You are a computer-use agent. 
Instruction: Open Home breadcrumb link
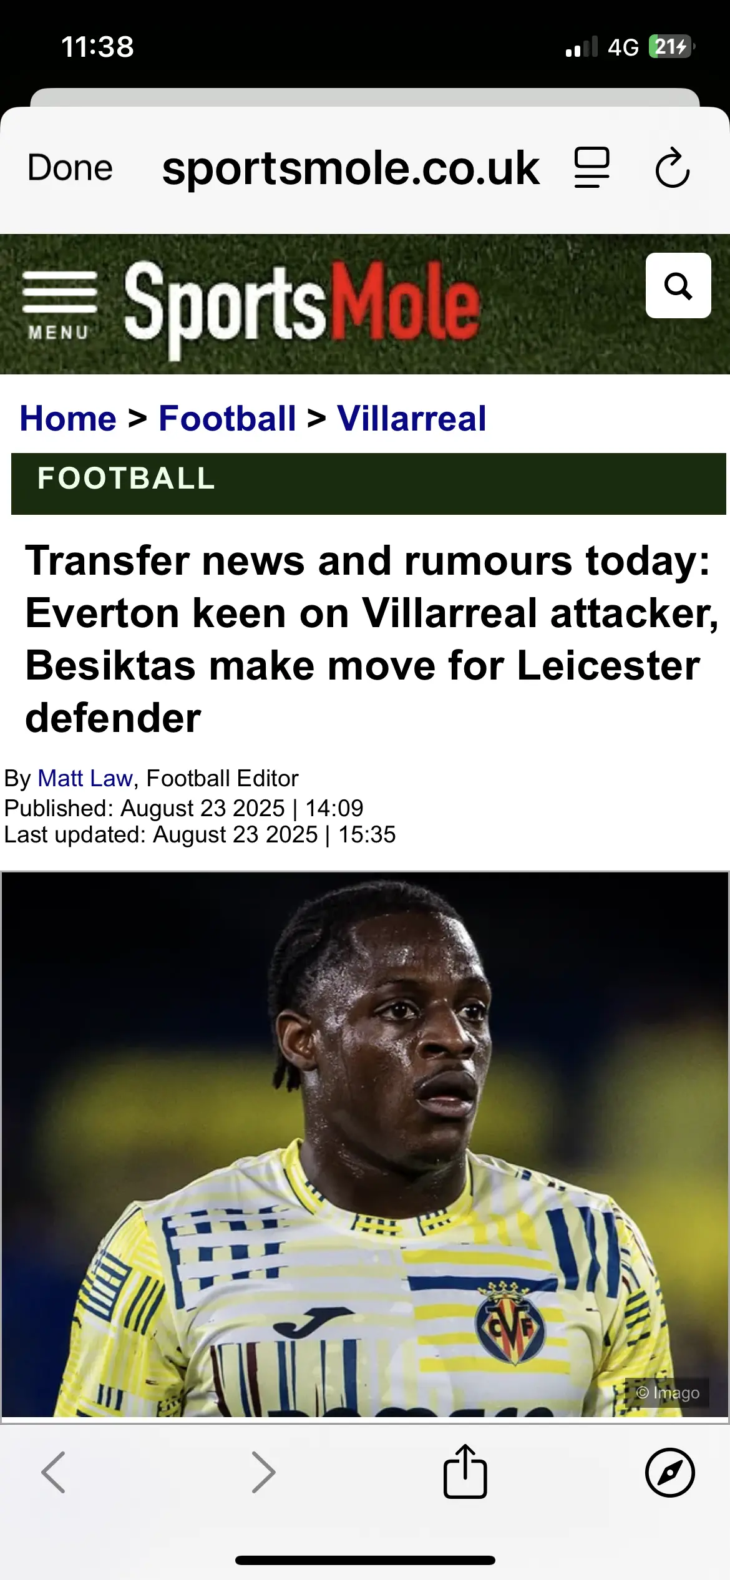point(68,418)
